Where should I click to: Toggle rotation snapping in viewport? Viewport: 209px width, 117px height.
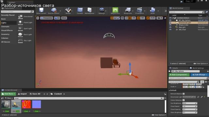point(138,18)
